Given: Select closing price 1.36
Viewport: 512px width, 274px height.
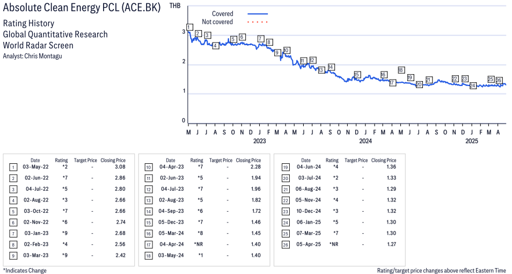Looking at the screenshot, I should tap(391, 167).
